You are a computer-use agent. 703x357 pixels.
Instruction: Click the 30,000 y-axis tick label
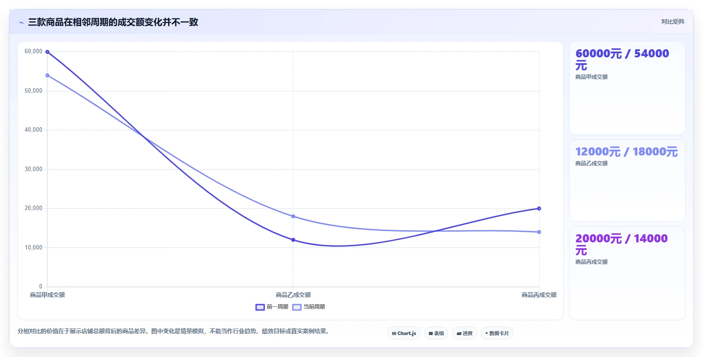[34, 169]
